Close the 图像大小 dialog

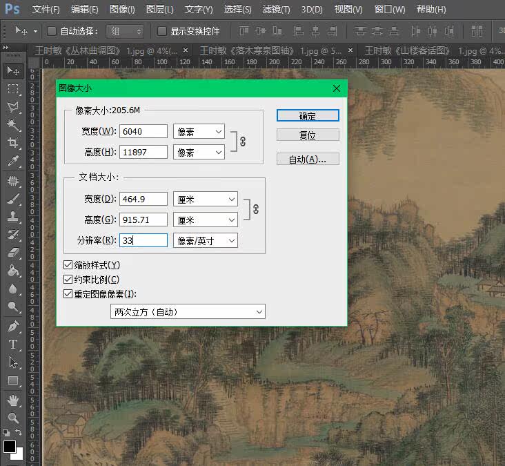(x=337, y=88)
